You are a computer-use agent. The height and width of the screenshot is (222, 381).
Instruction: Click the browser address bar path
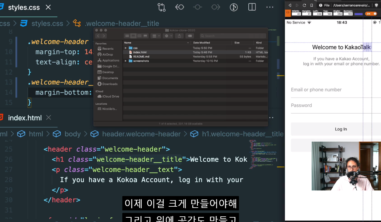point(352,5)
